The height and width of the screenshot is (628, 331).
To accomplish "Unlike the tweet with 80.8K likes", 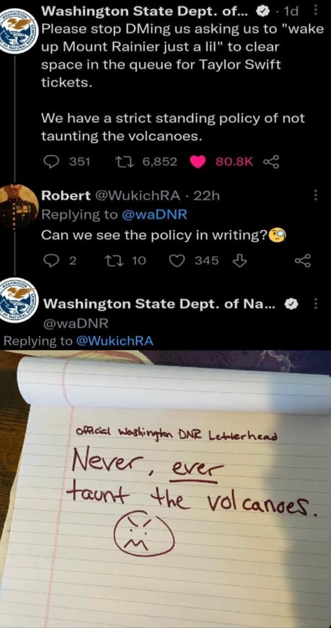I will pos(196,161).
